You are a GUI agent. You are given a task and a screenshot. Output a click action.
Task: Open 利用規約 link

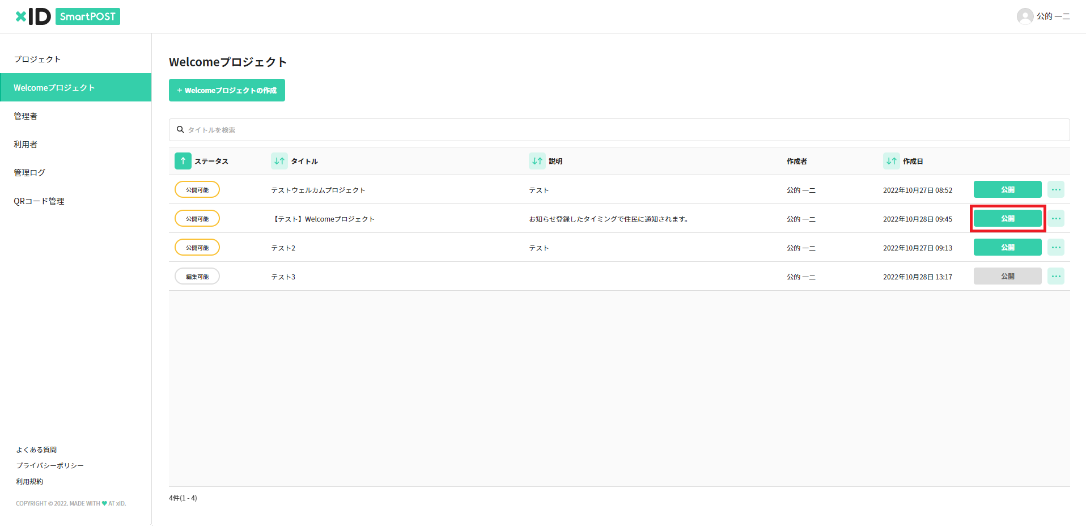(x=29, y=482)
